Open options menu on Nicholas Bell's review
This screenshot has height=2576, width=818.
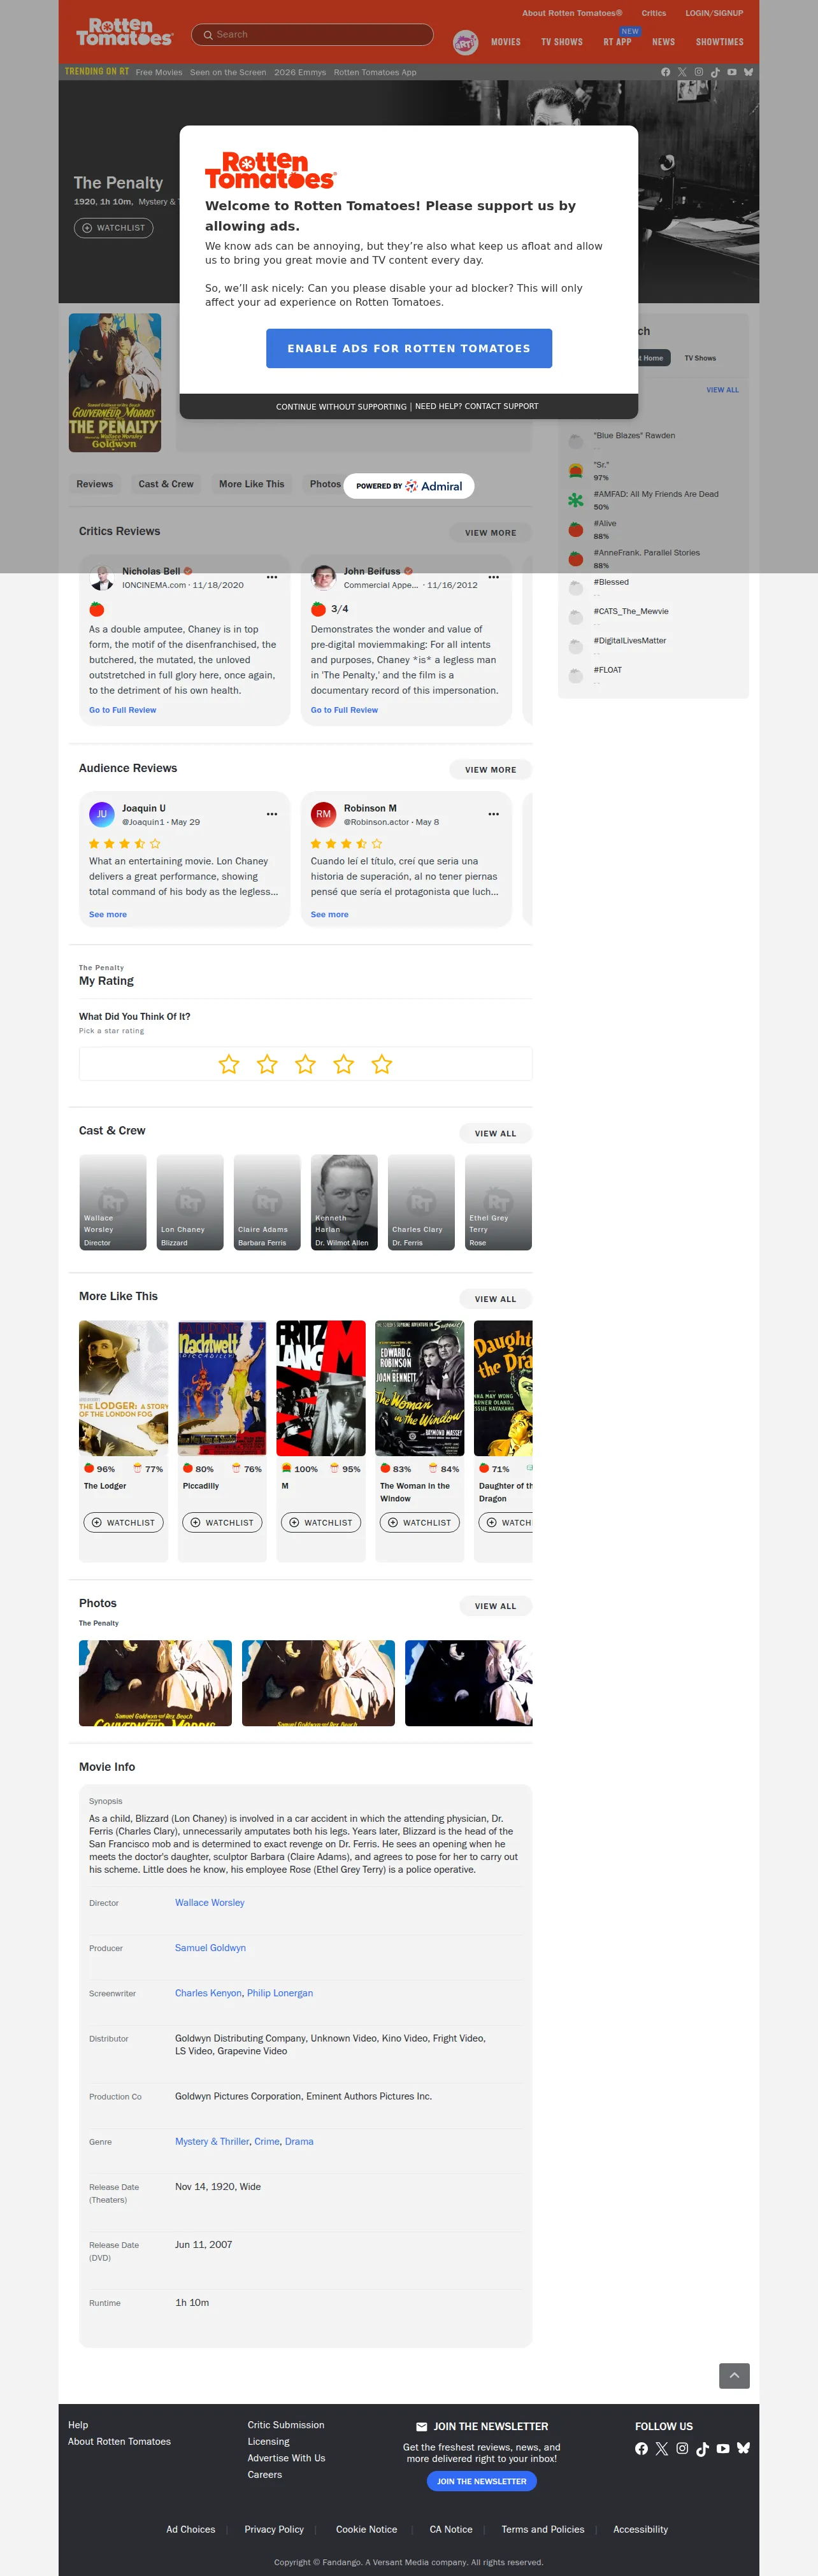point(272,577)
